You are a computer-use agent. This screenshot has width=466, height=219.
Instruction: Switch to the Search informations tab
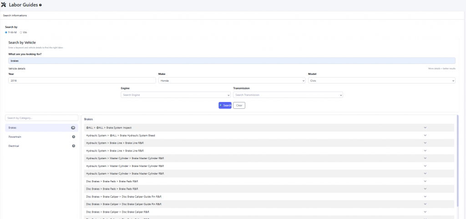pos(15,15)
